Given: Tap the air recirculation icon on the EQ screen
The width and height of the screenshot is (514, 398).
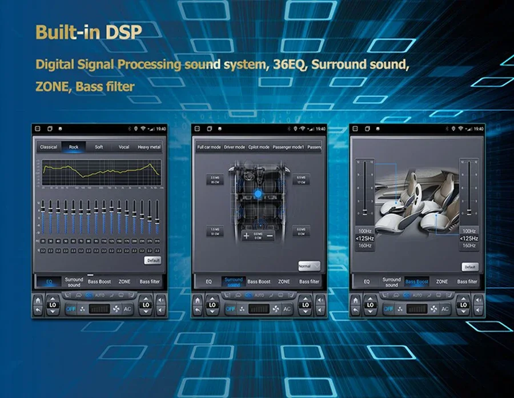Looking at the screenshot, I should [x=89, y=295].
